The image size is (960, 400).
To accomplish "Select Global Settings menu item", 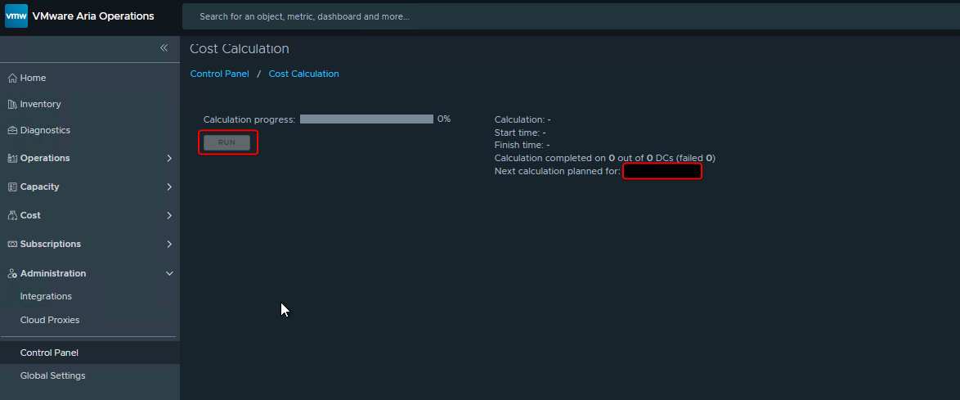I will click(52, 376).
